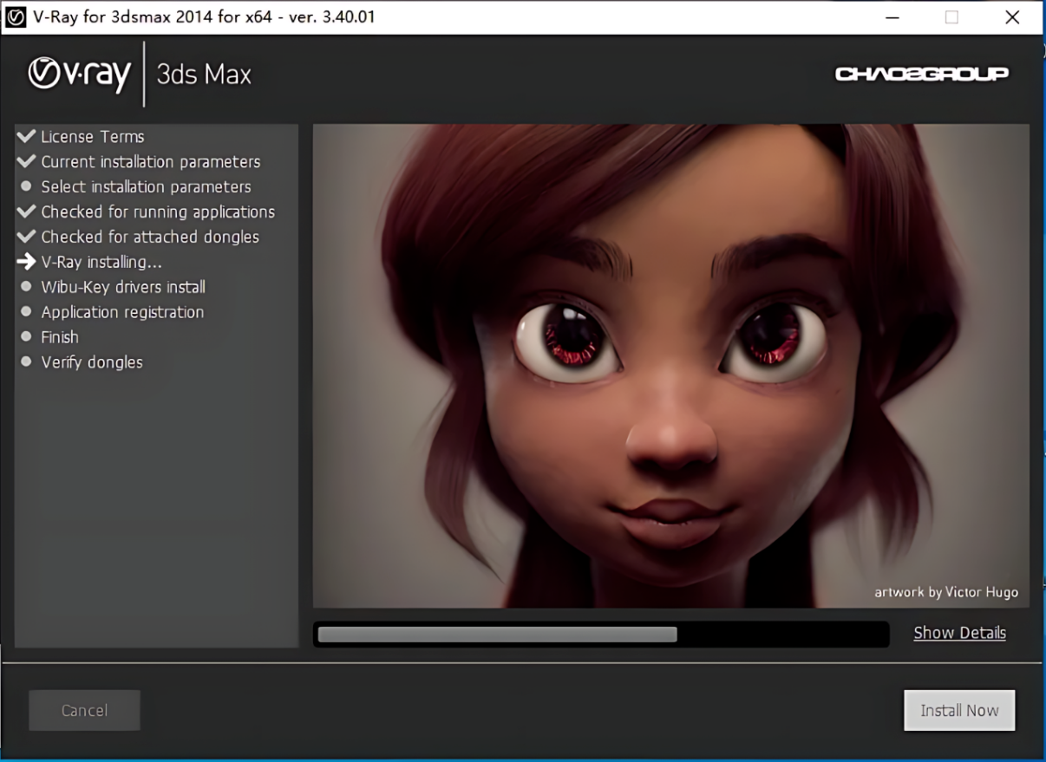Screen dimensions: 1046x762
Task: Click the V-Ray title bar app icon
Action: pyautogui.click(x=16, y=16)
